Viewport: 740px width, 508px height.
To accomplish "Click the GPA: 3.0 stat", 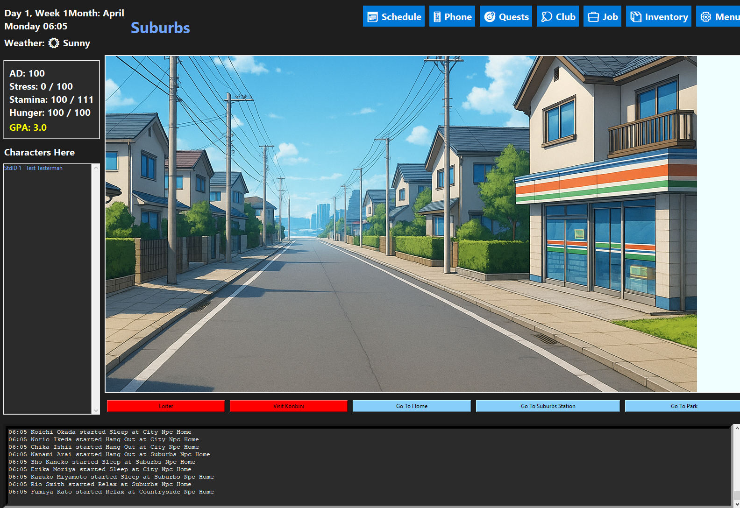I will (x=28, y=127).
